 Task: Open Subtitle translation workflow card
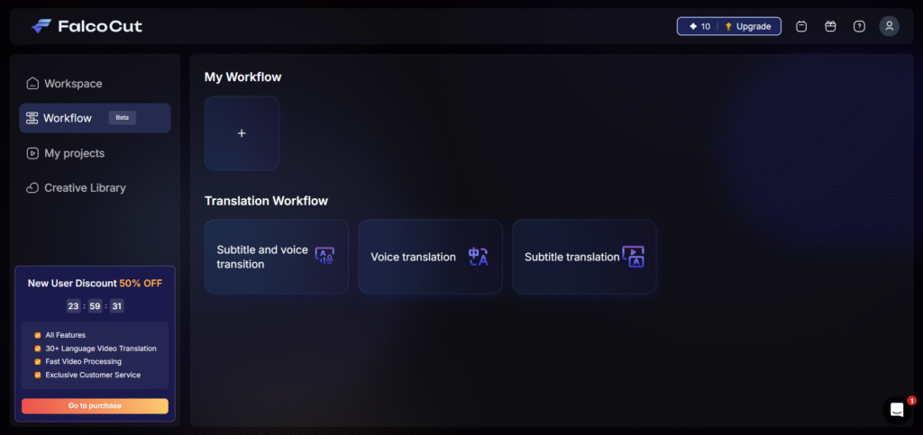coord(584,257)
